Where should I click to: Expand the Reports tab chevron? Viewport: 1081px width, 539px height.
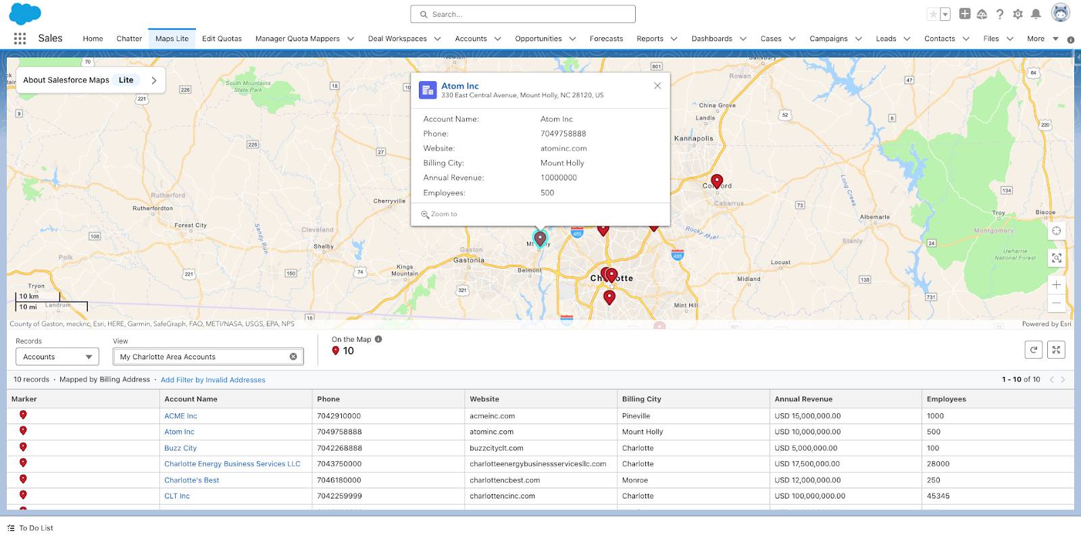coord(674,38)
